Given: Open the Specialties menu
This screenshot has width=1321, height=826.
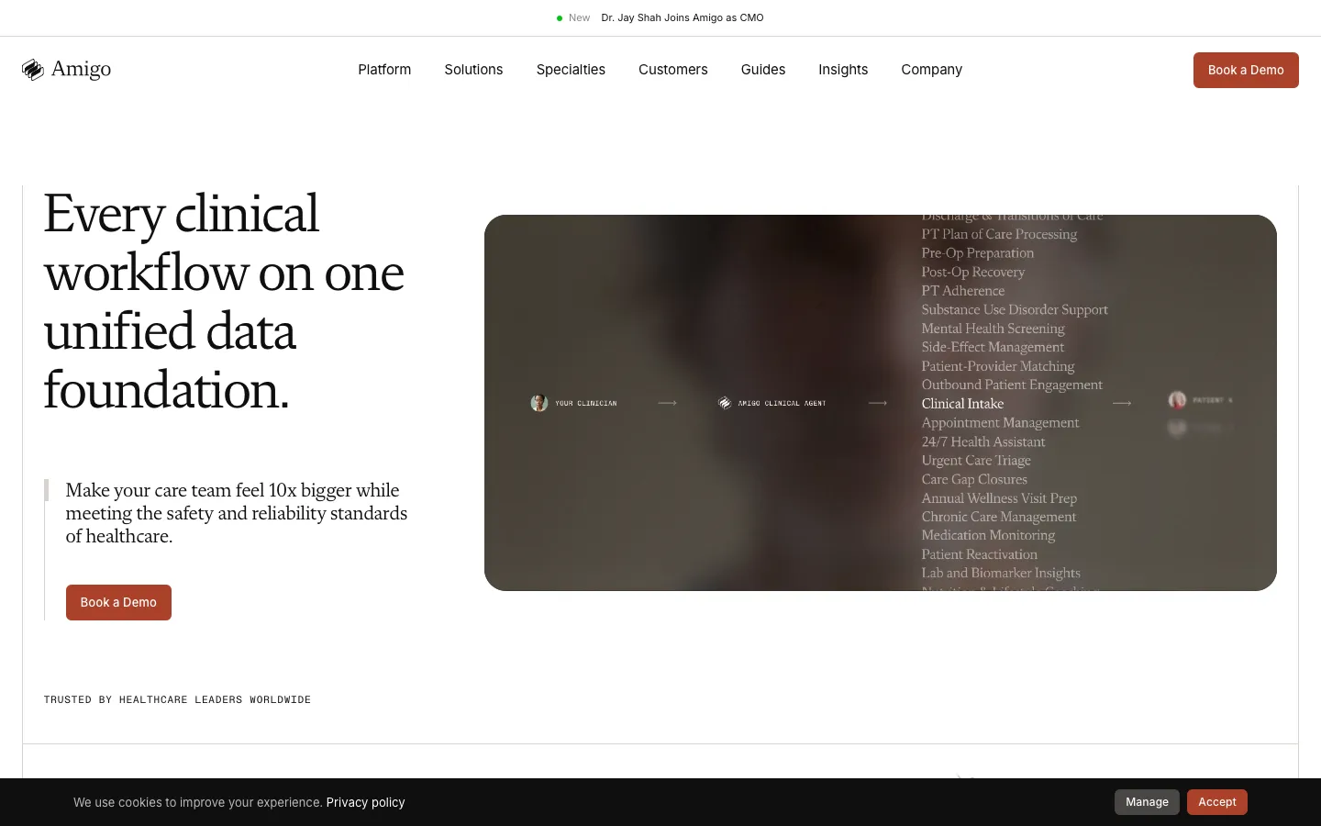Looking at the screenshot, I should [x=571, y=70].
